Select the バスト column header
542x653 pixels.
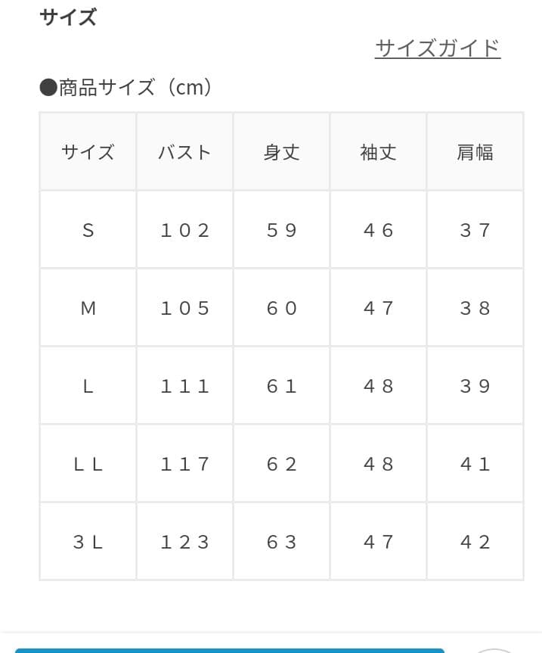(184, 152)
